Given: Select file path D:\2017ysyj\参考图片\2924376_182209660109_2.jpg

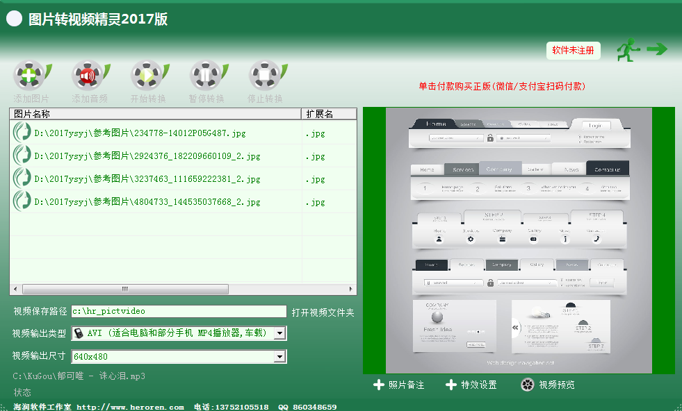Looking at the screenshot, I should coord(147,156).
